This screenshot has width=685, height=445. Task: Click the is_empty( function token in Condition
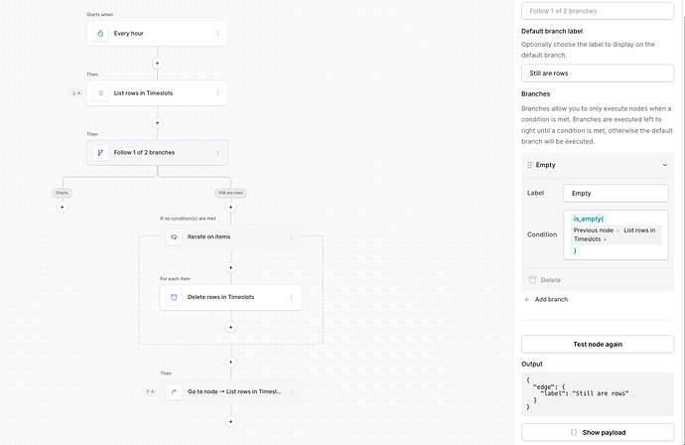click(x=588, y=219)
